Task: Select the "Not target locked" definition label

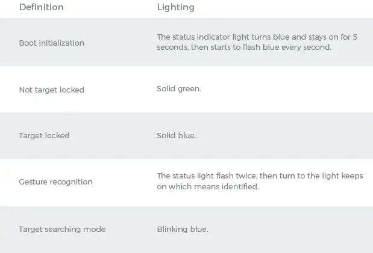Action: [51, 90]
